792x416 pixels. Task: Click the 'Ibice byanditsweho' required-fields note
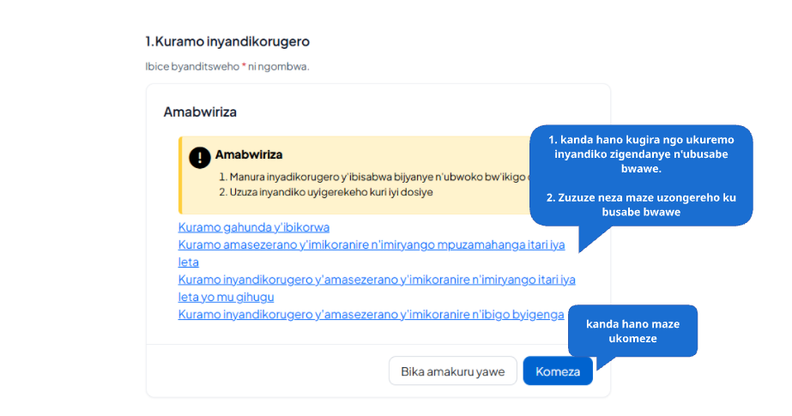[x=227, y=67]
